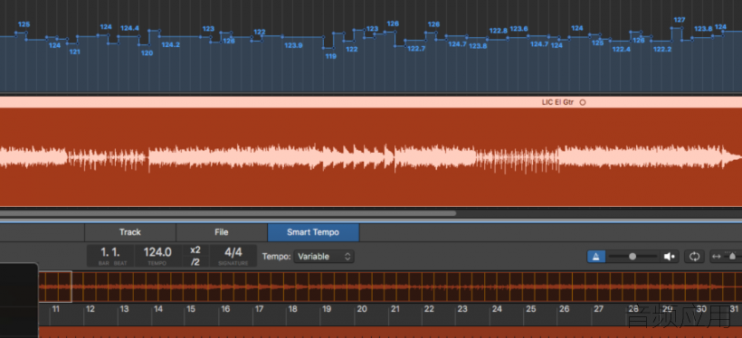Viewport: 742px width, 338px height.
Task: Select the Smart Tempo tab
Action: (313, 232)
